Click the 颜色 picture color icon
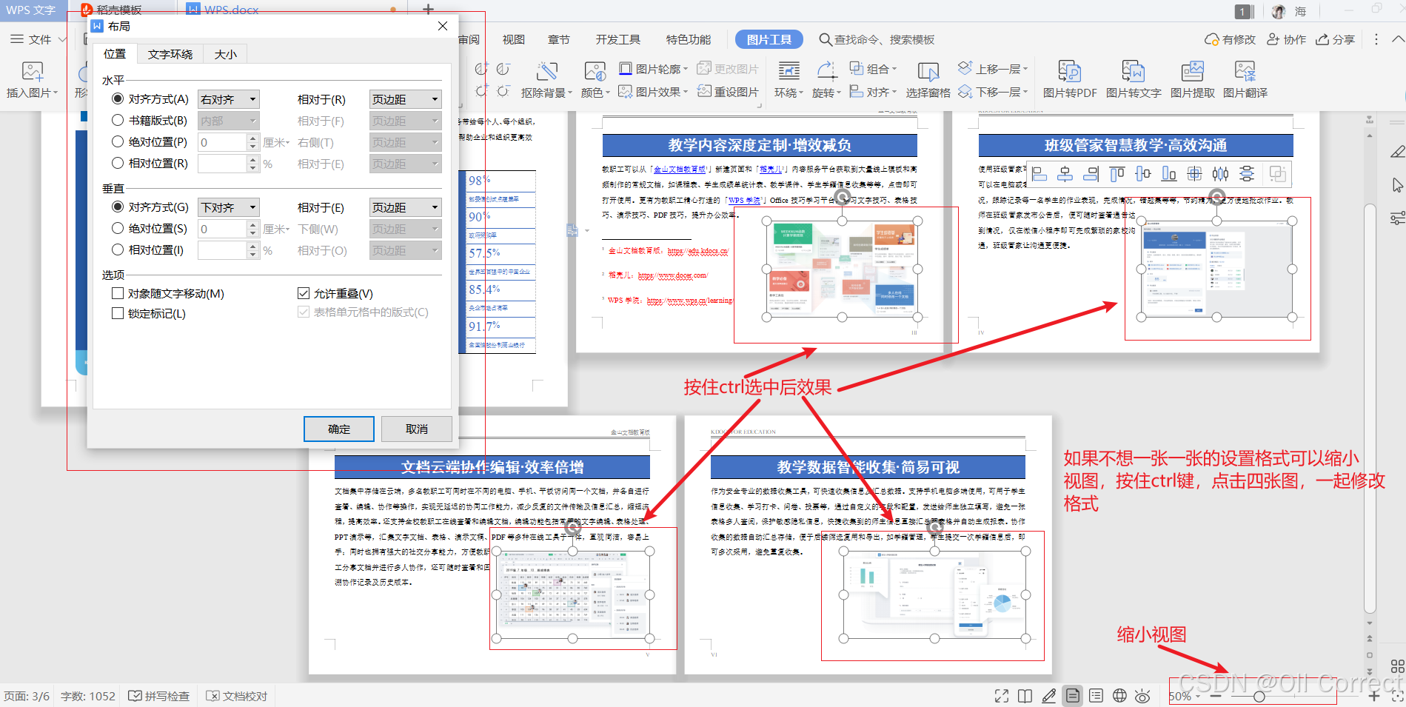Viewport: 1406px width, 707px height. click(x=595, y=72)
